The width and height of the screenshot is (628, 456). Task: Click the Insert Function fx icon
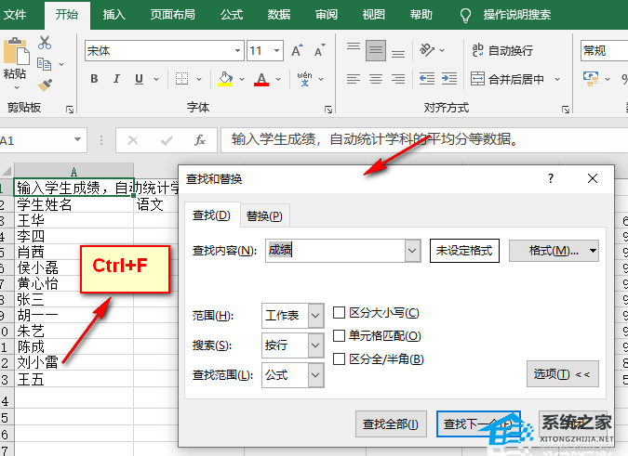point(200,140)
